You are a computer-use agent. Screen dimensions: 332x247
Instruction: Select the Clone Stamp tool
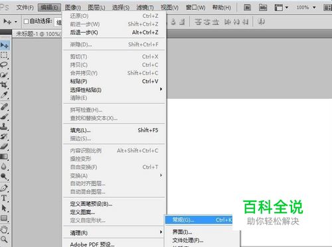click(4, 127)
